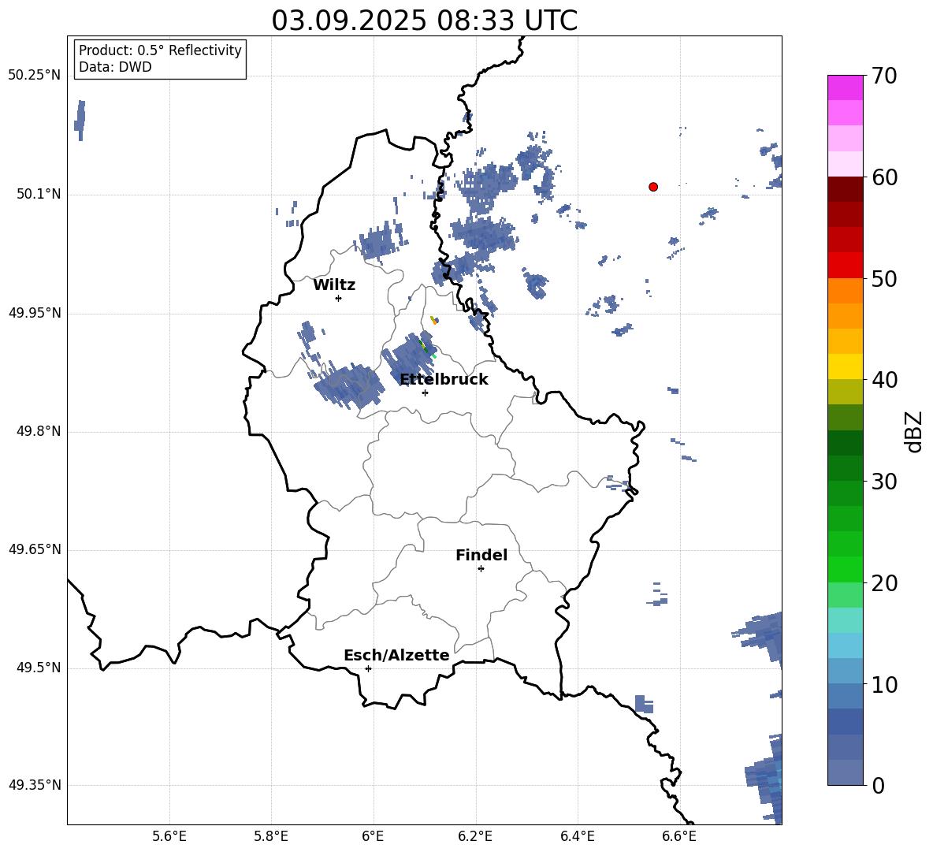Click the 20 value on the colorbar
Viewport: 933px width, 852px height.
(884, 583)
